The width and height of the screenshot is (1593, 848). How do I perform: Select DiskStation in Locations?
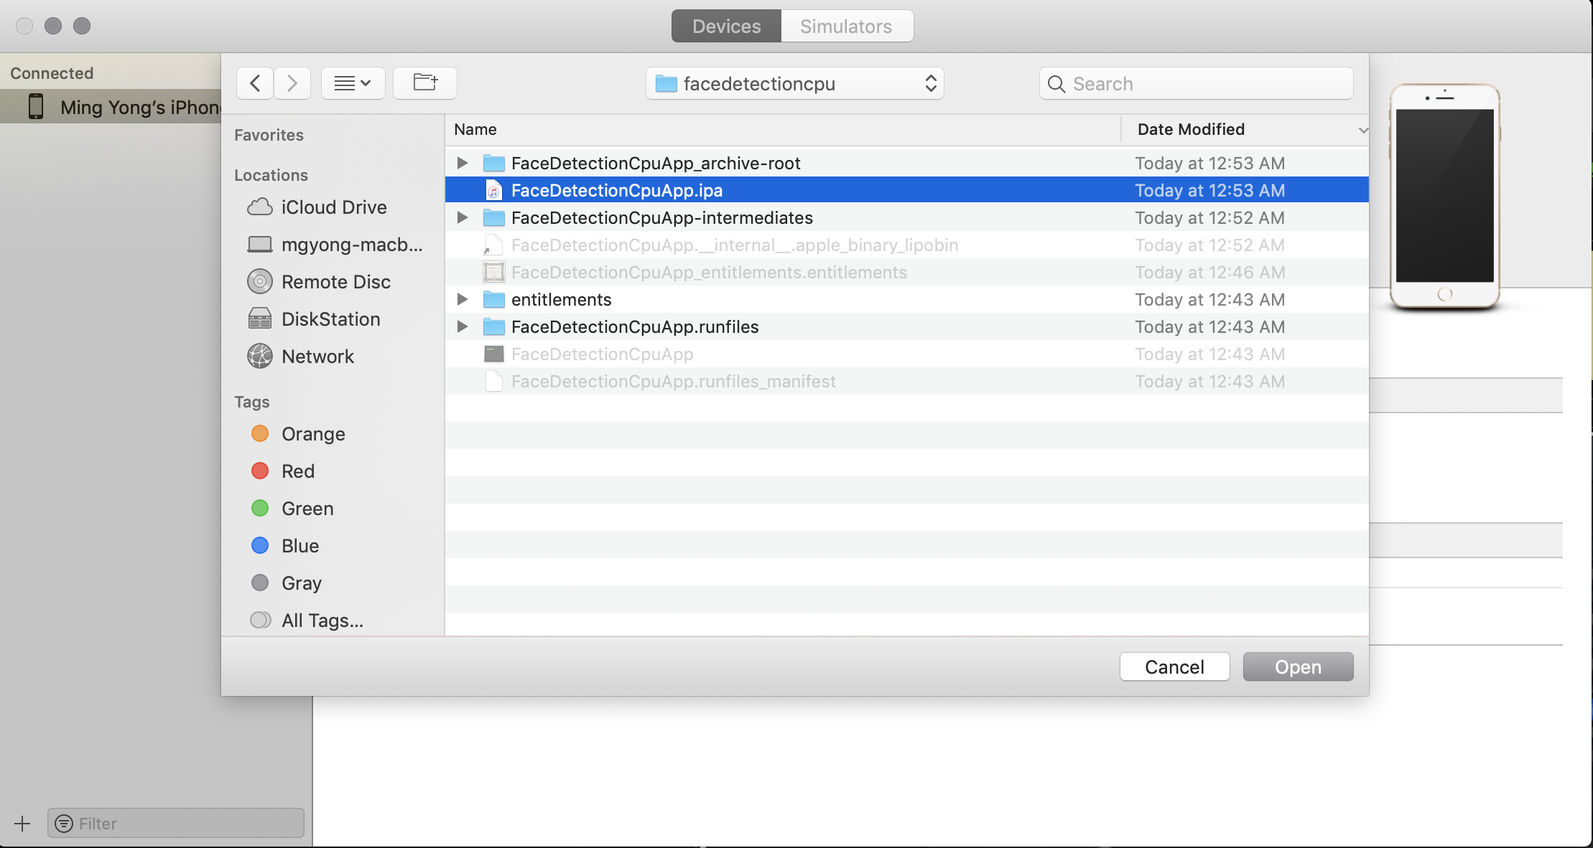330,319
